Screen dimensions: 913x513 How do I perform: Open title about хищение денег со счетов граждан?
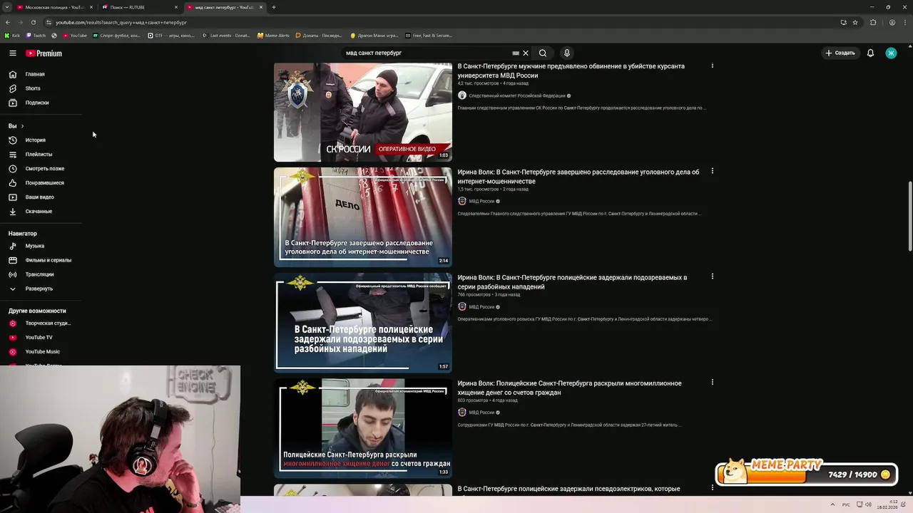(x=569, y=388)
